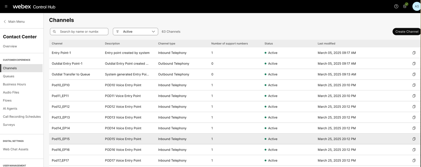421x167 pixels.
Task: Open Queues in the sidebar
Action: pos(9,76)
